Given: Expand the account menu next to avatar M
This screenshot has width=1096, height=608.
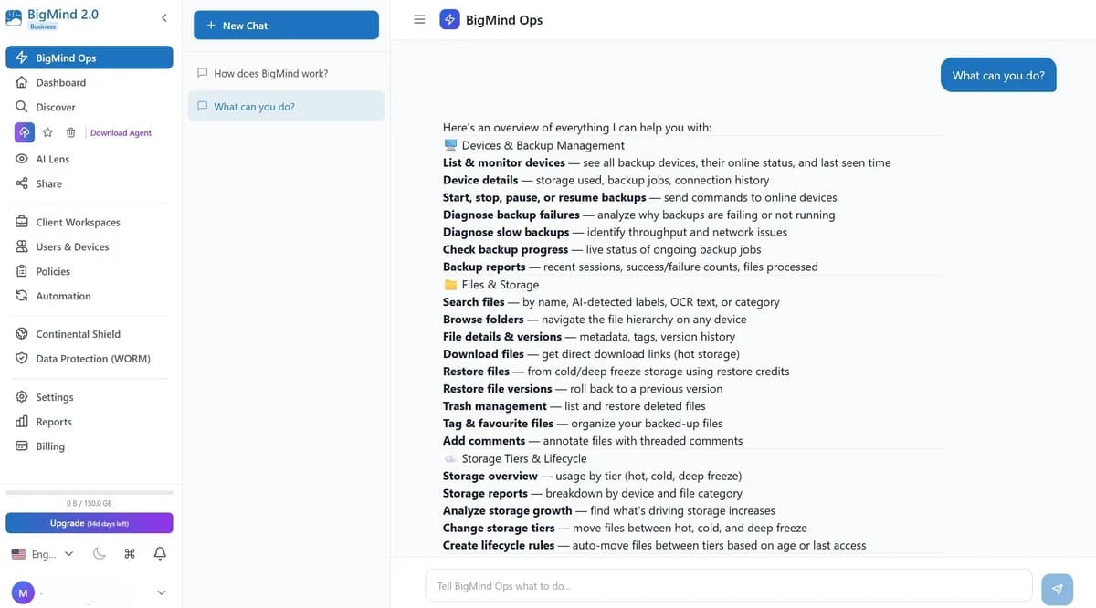Looking at the screenshot, I should coord(161,592).
